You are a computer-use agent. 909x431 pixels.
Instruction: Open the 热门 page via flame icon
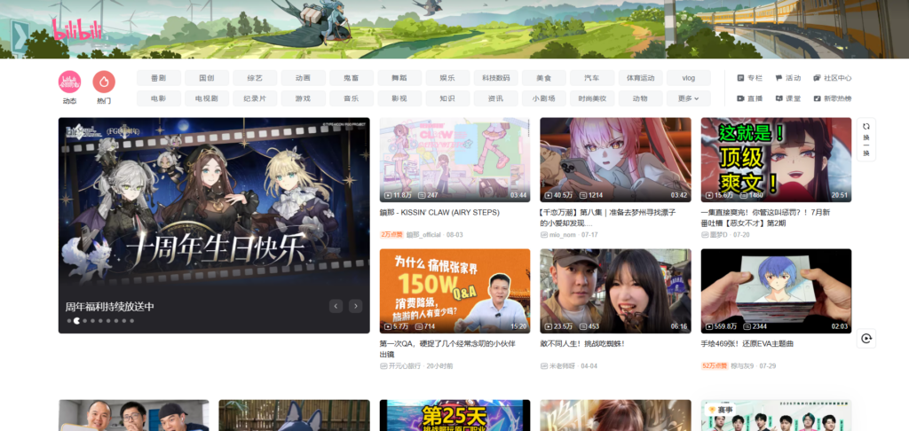[x=104, y=82]
